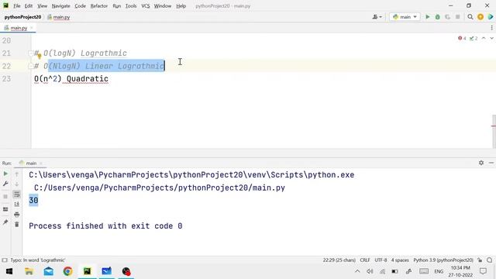
Task: Click the yellow intention bulb on line 21
Action: [40, 57]
